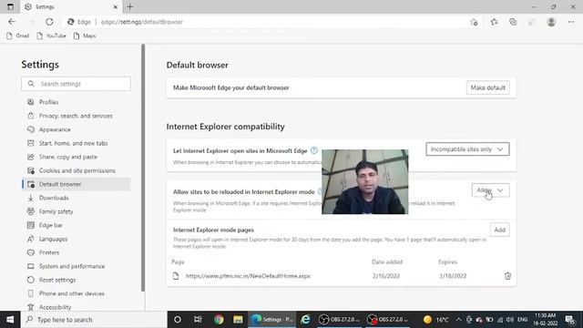Viewport: 583px width, 328px height.
Task: Open Cookies and site permissions section
Action: tap(77, 170)
